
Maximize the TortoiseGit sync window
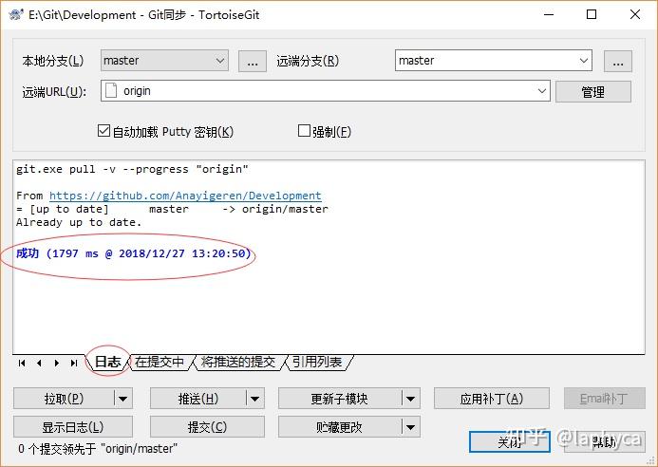pos(592,14)
